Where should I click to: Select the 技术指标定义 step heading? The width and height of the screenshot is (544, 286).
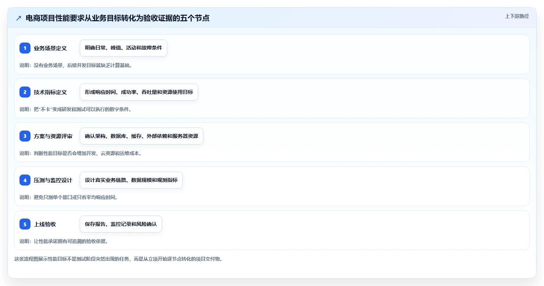(x=50, y=92)
